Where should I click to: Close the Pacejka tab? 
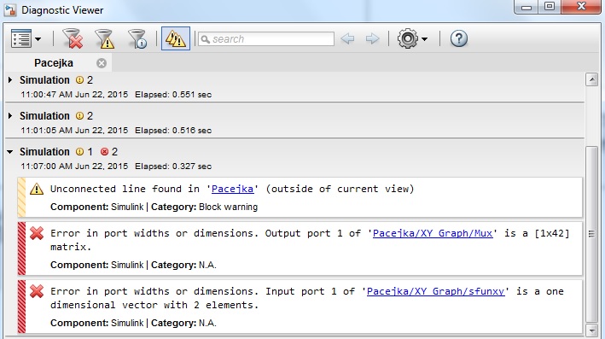click(x=102, y=63)
